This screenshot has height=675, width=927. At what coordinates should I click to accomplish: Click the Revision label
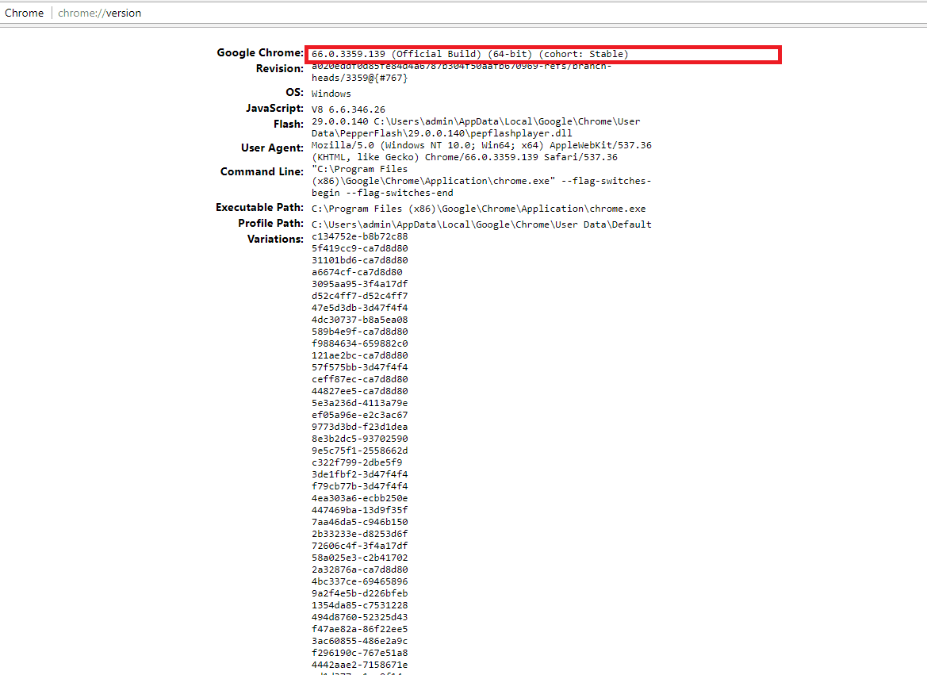[280, 69]
